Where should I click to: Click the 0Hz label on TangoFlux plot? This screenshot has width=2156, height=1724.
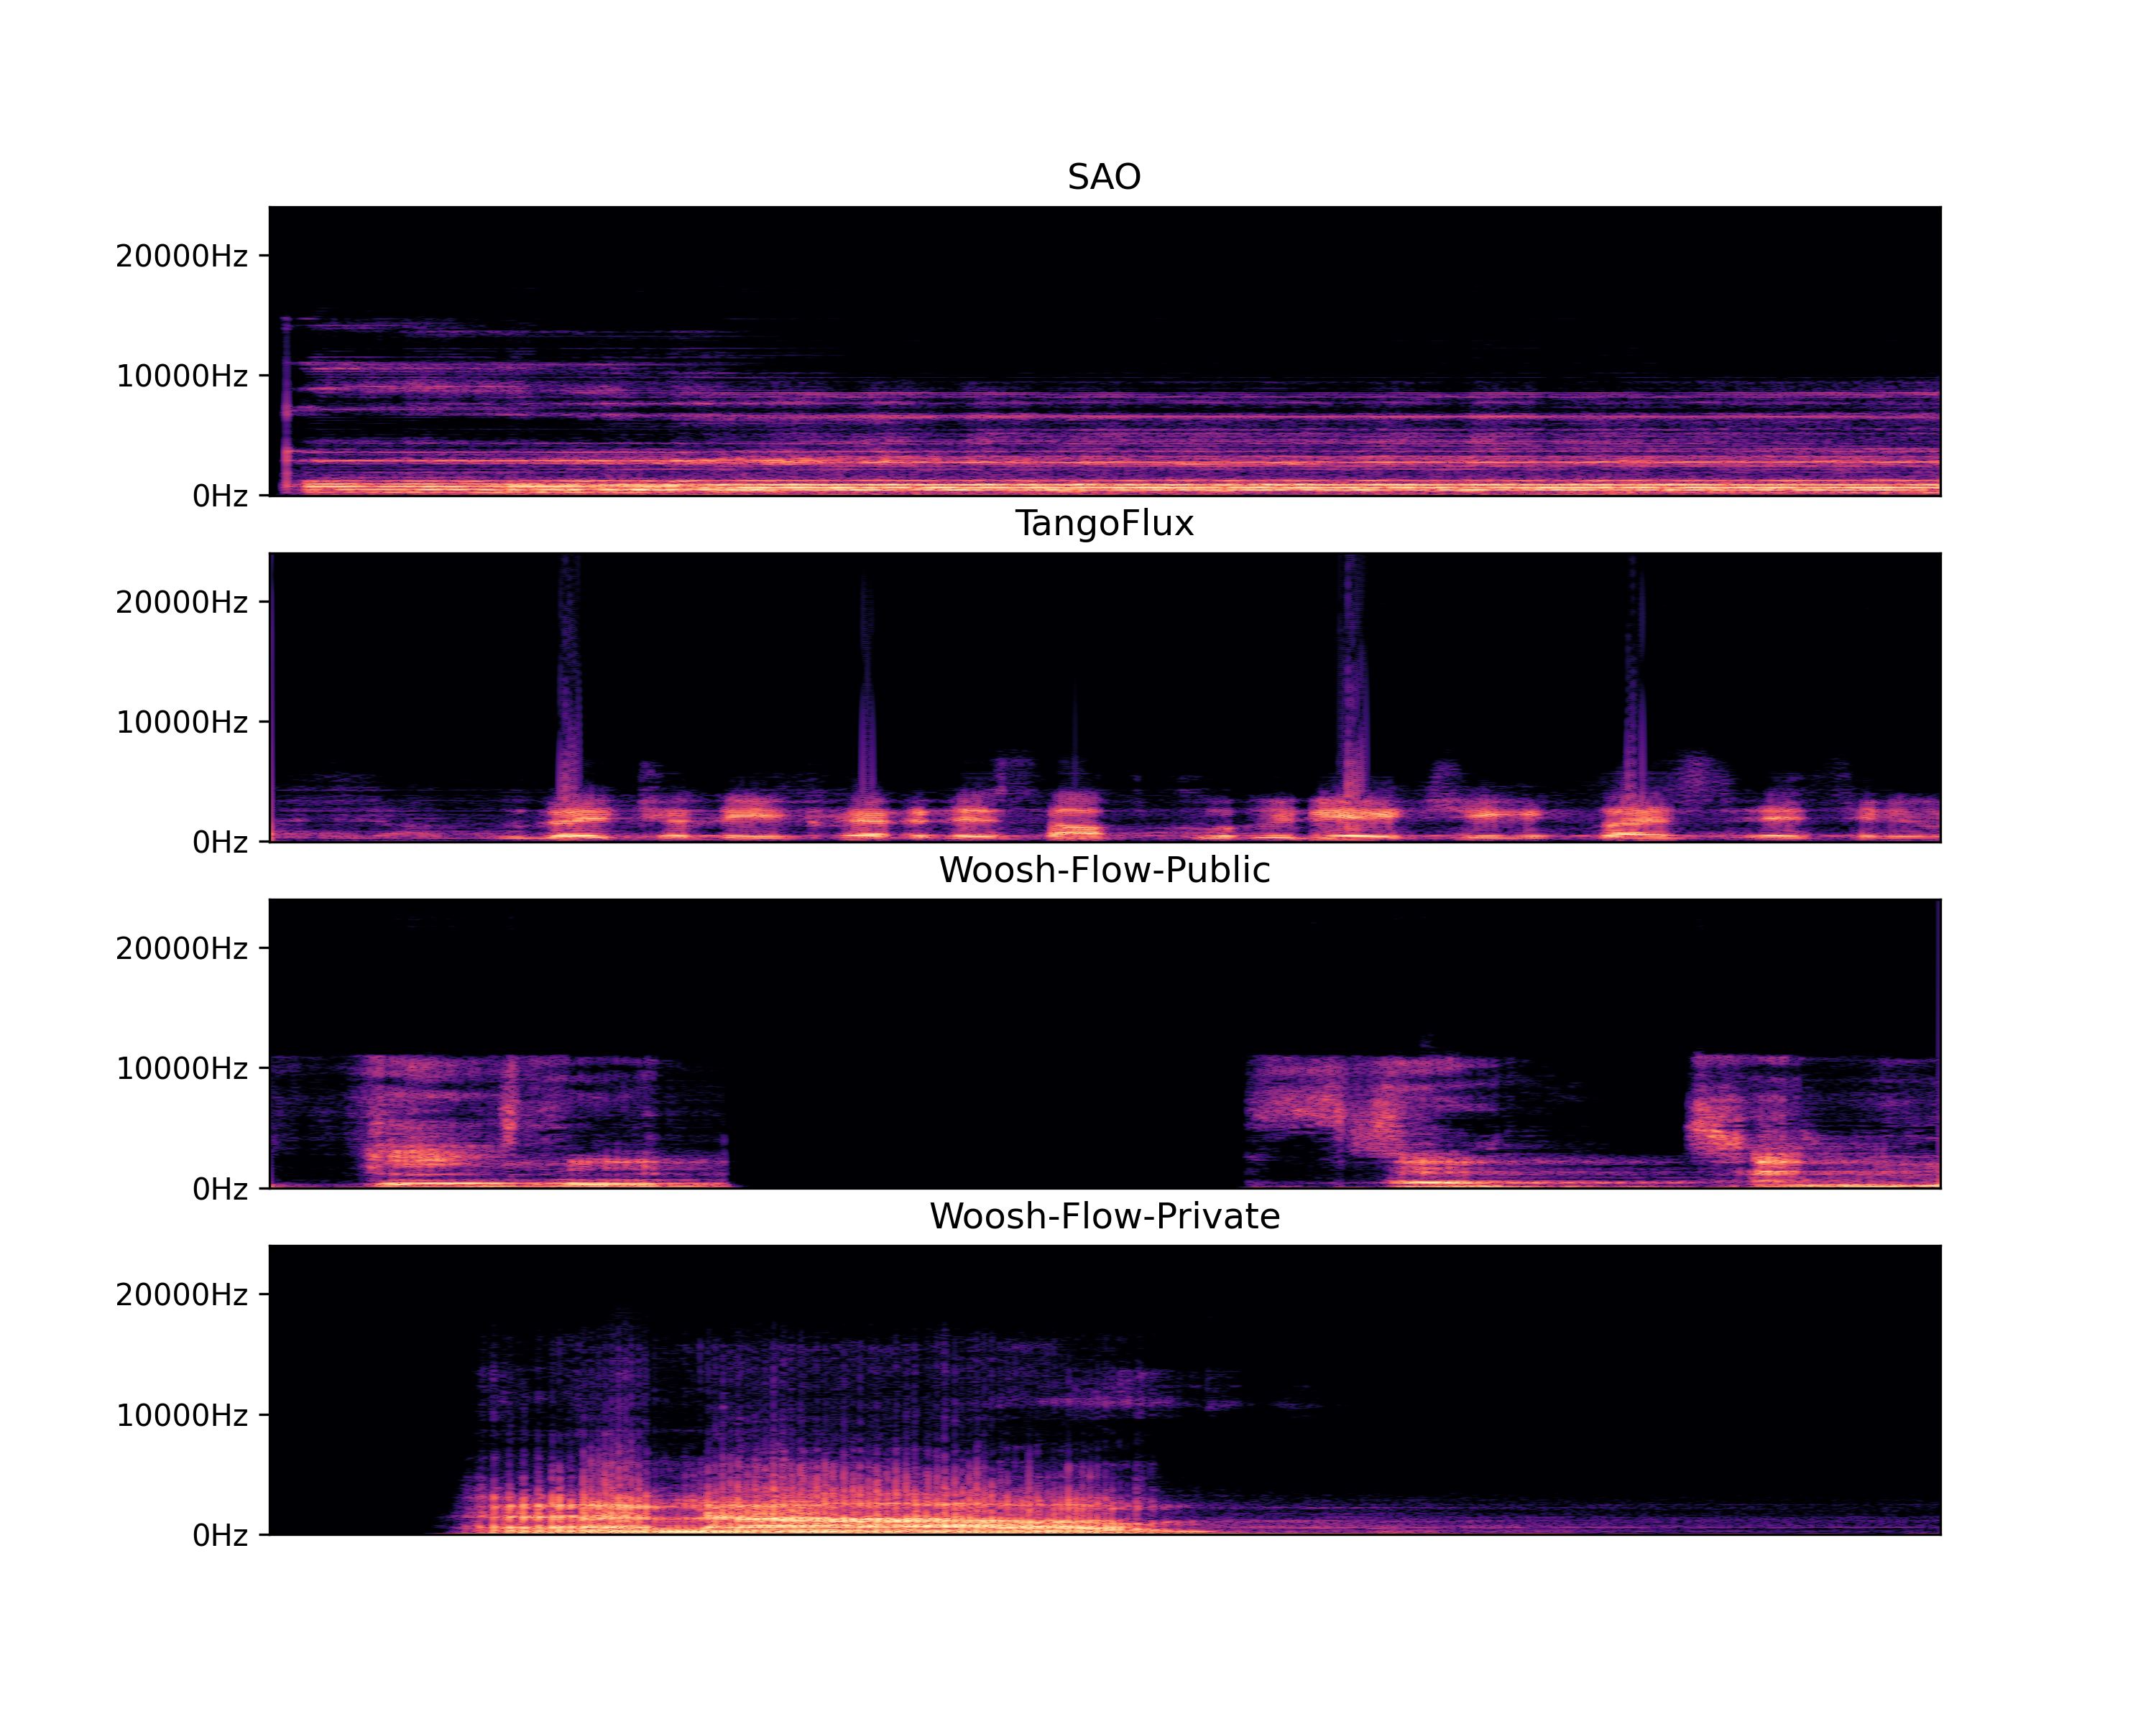coord(219,841)
